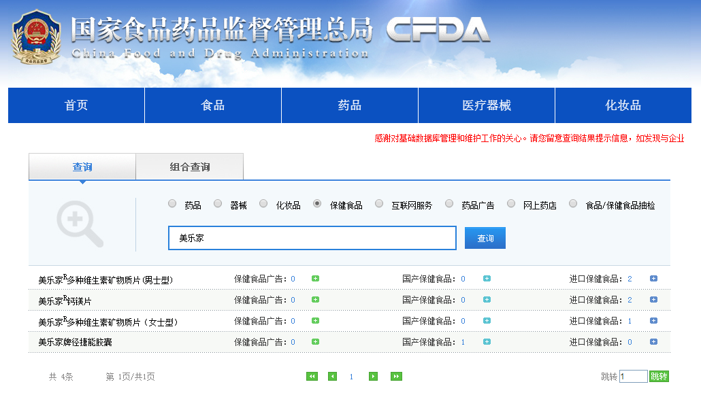Image resolution: width=701 pixels, height=395 pixels.
Task: Open 美乐家牌径捷能胶囊 entry
Action: click(x=75, y=342)
